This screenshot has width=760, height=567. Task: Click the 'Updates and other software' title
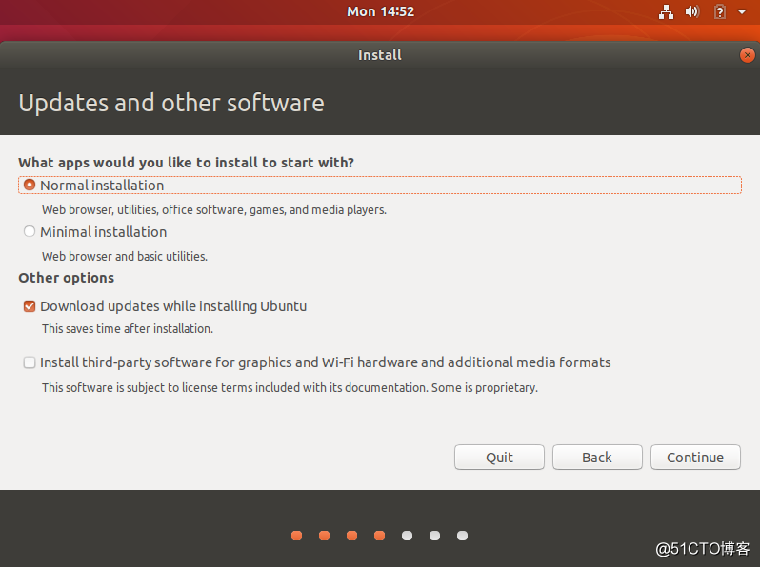[x=171, y=103]
